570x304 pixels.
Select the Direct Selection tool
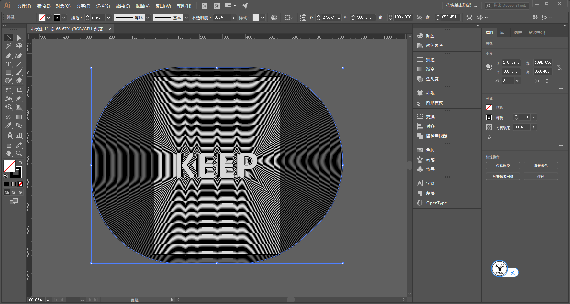[19, 37]
